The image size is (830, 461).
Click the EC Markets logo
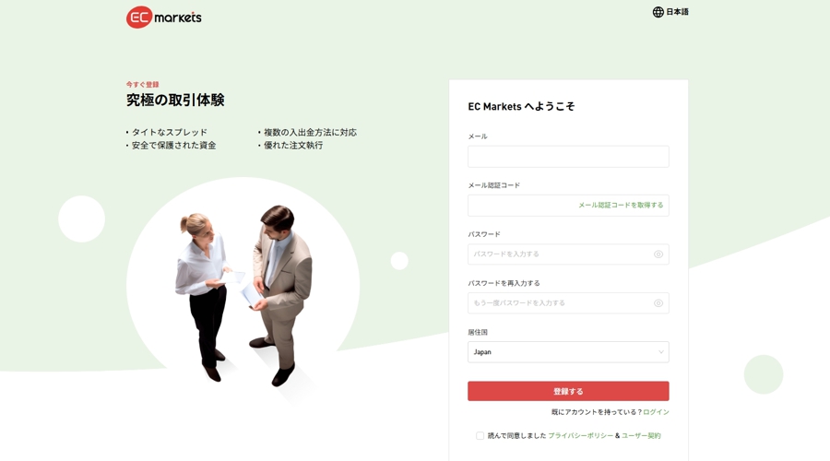(x=164, y=18)
